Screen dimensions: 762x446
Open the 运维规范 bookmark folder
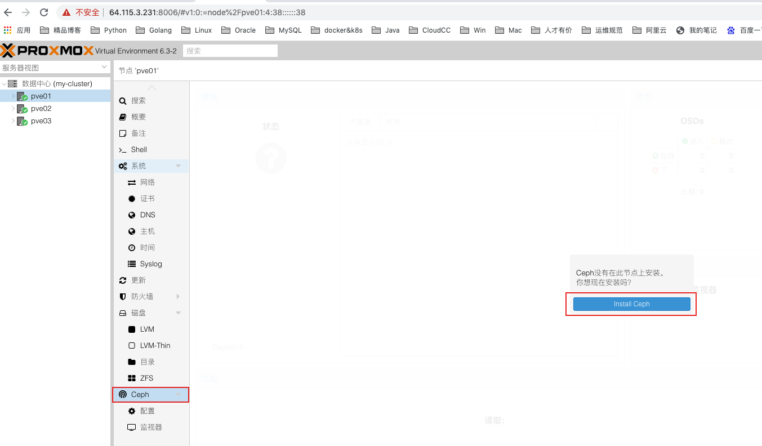click(603, 30)
